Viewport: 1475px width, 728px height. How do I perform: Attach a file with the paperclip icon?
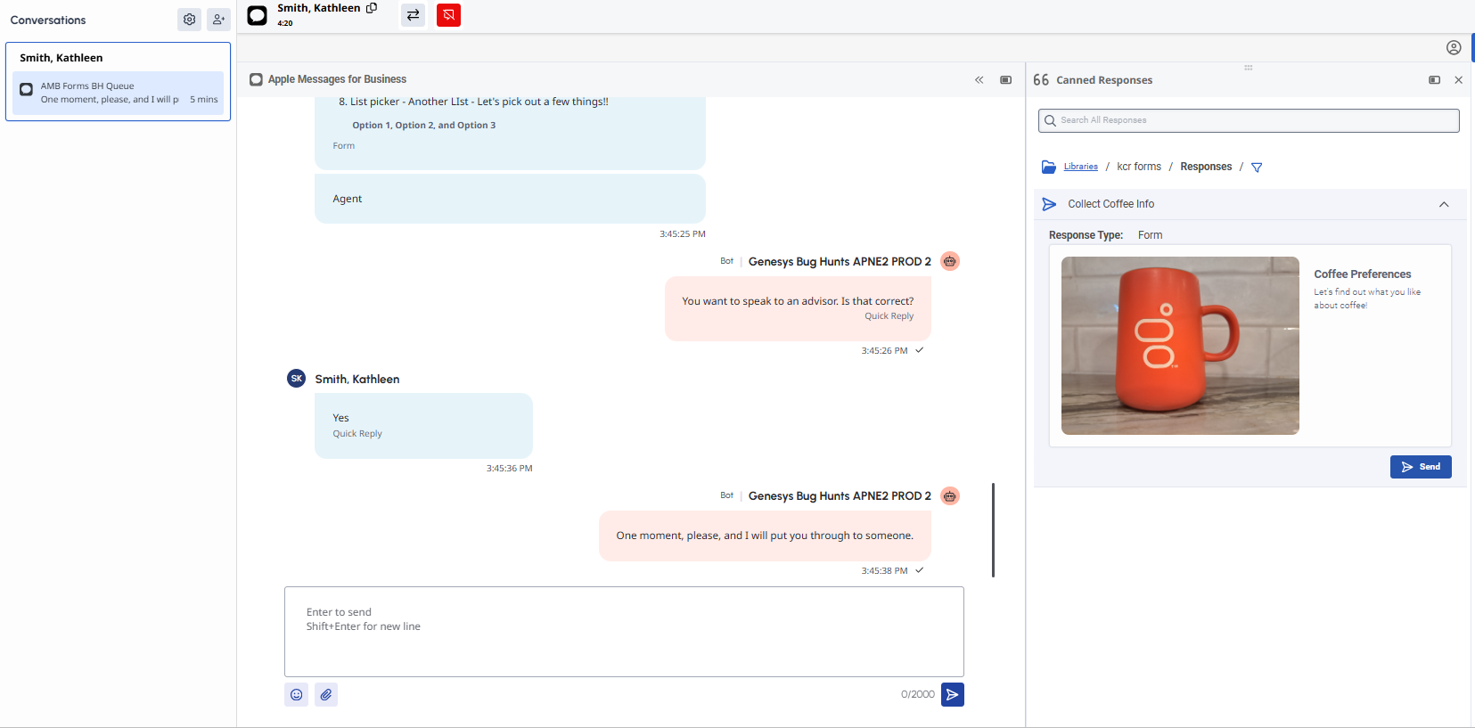pos(326,695)
